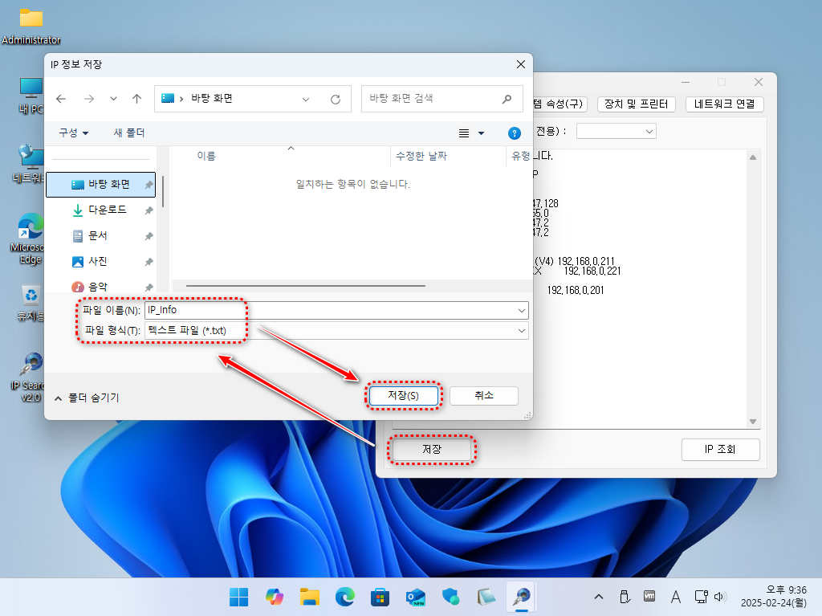Click the Forward arrow in save dialog
Viewport: 822px width, 616px height.
coord(89,99)
